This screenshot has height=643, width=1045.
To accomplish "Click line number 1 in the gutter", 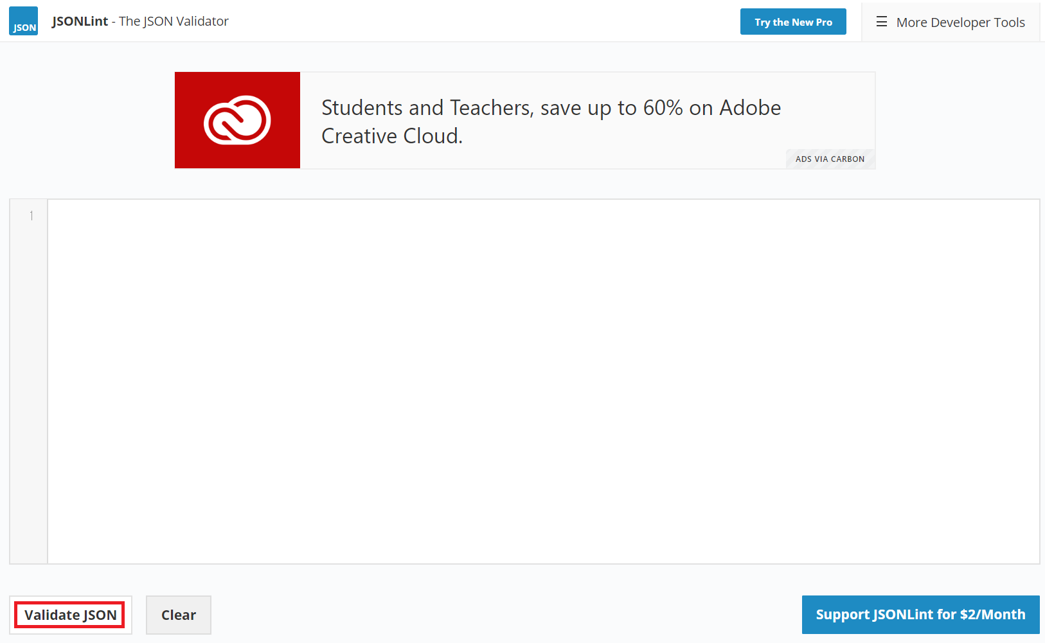I will pyautogui.click(x=31, y=216).
